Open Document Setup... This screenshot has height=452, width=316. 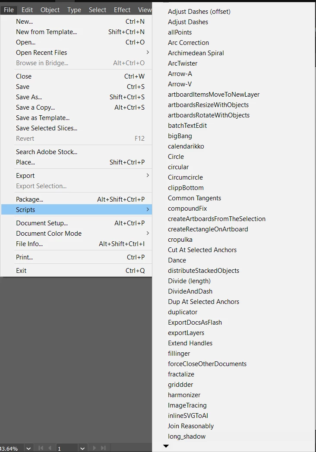coord(76,223)
